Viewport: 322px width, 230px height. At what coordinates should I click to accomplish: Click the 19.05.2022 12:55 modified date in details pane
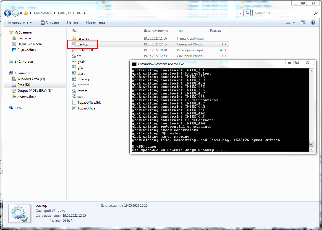point(74,216)
